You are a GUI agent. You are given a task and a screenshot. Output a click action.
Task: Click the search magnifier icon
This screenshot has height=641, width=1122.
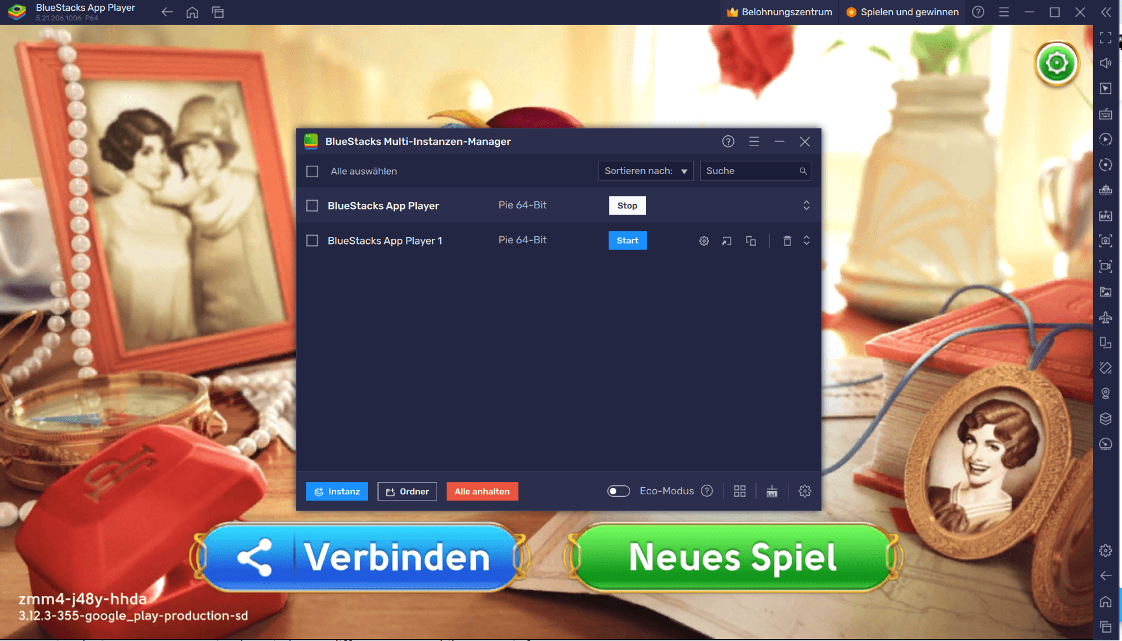click(803, 171)
